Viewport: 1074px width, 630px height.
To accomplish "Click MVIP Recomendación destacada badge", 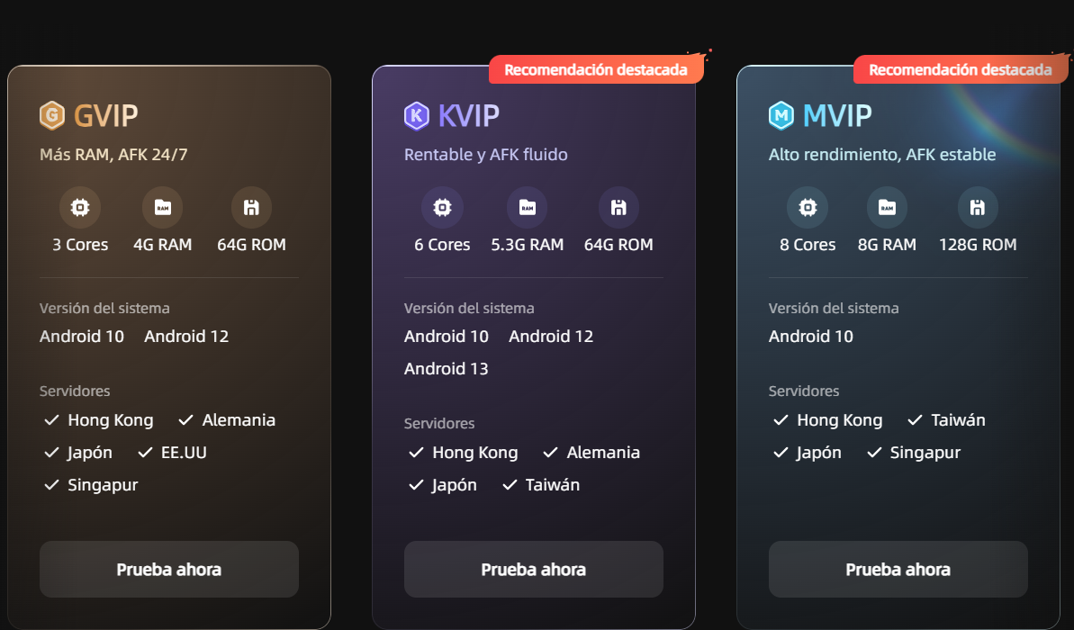I will tap(961, 69).
